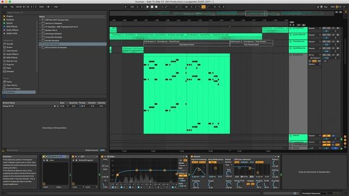The height and width of the screenshot is (196, 349).
Task: Start playback with the Play button
Action: point(148,7)
